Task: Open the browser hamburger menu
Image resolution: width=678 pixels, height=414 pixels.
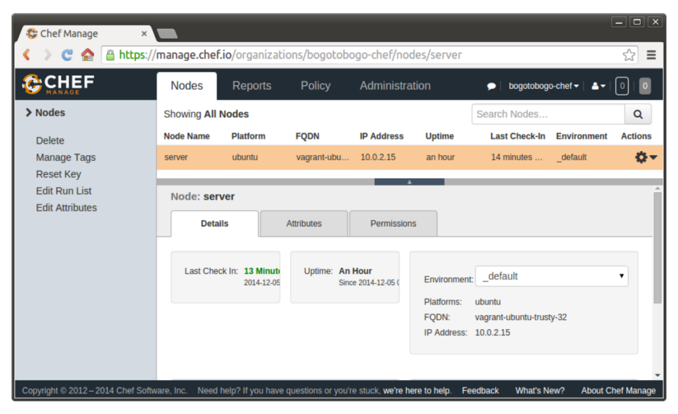Action: 652,55
